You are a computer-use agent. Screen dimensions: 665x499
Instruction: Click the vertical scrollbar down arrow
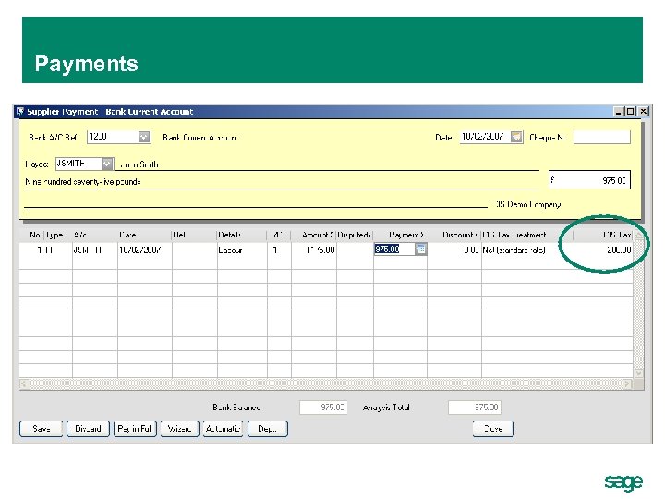[639, 373]
